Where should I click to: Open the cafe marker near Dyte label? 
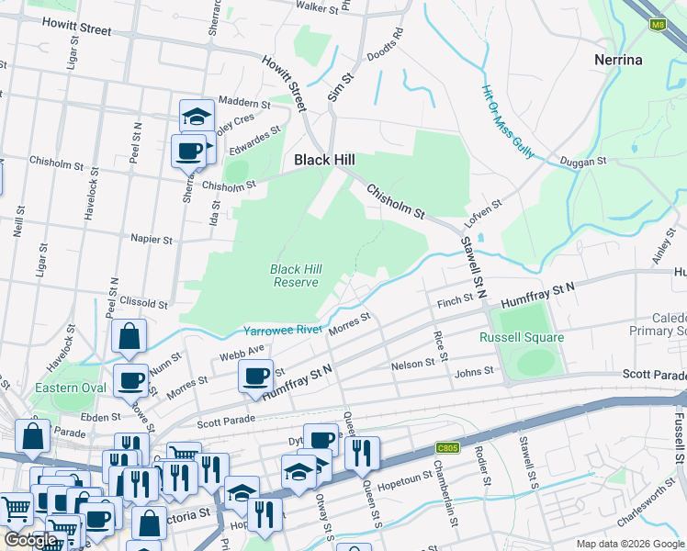pyautogui.click(x=323, y=439)
